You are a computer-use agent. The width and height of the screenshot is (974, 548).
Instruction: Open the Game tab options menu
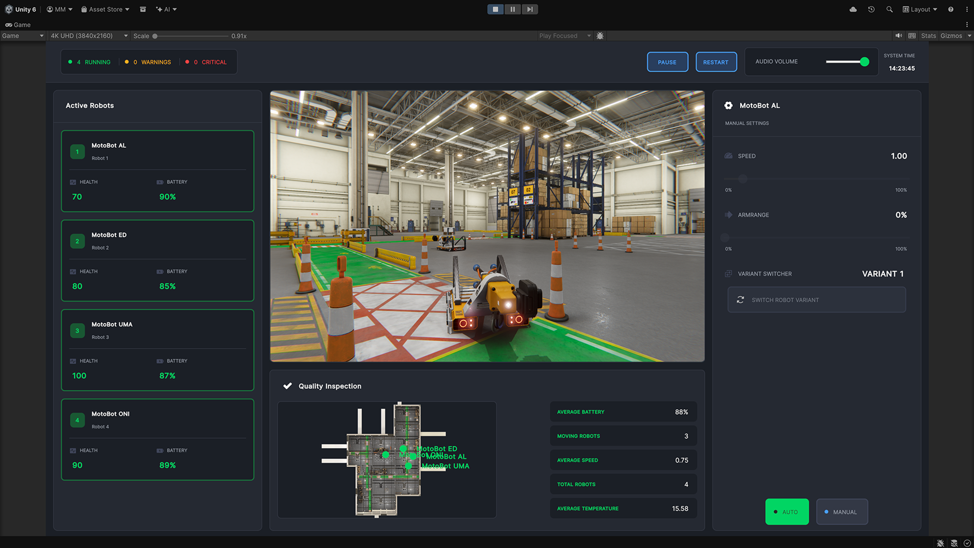[x=967, y=25]
